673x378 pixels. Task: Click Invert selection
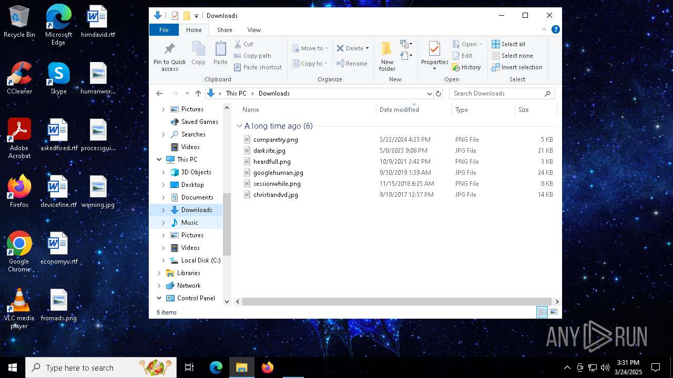[x=517, y=67]
